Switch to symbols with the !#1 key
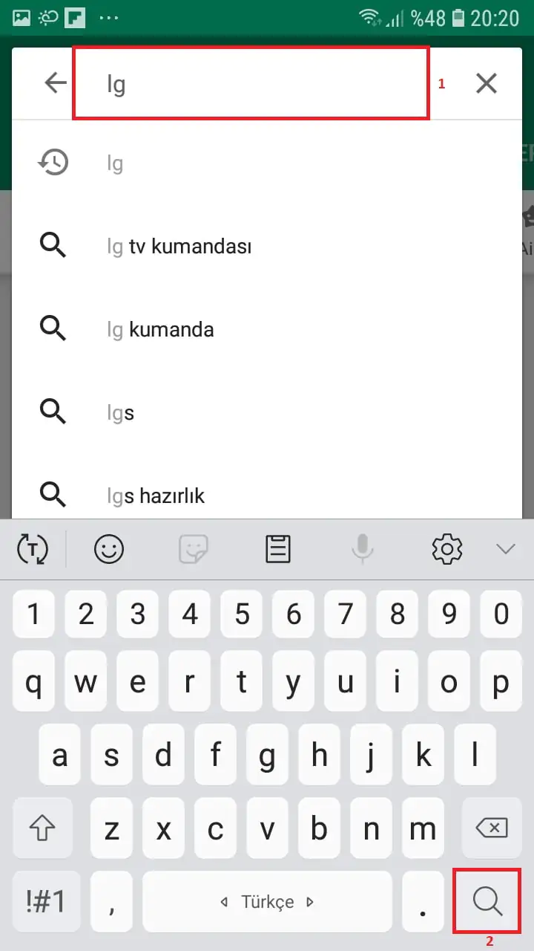Viewport: 534px width, 951px height. point(46,902)
